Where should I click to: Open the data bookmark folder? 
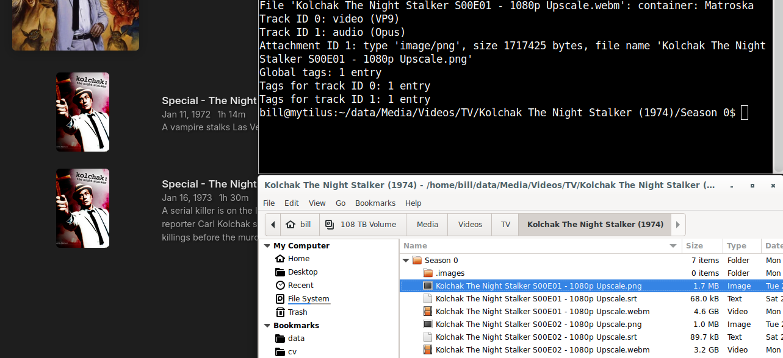[296, 339]
